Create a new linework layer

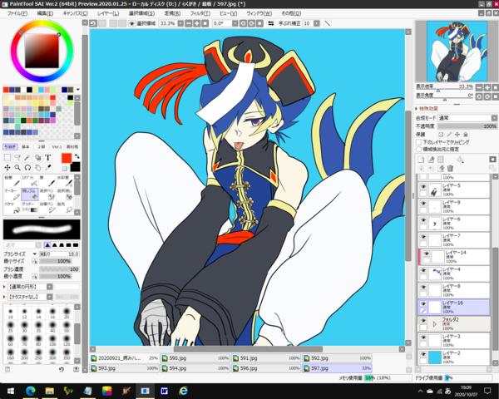(431, 160)
